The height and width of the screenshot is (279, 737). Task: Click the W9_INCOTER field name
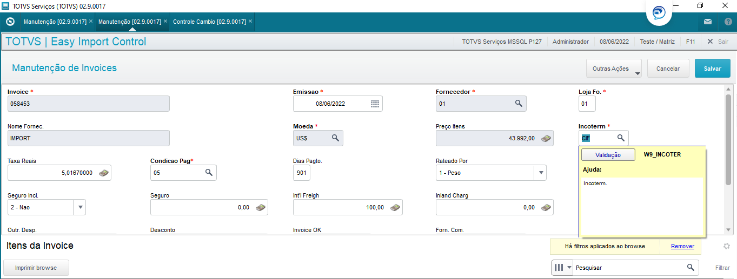point(662,154)
